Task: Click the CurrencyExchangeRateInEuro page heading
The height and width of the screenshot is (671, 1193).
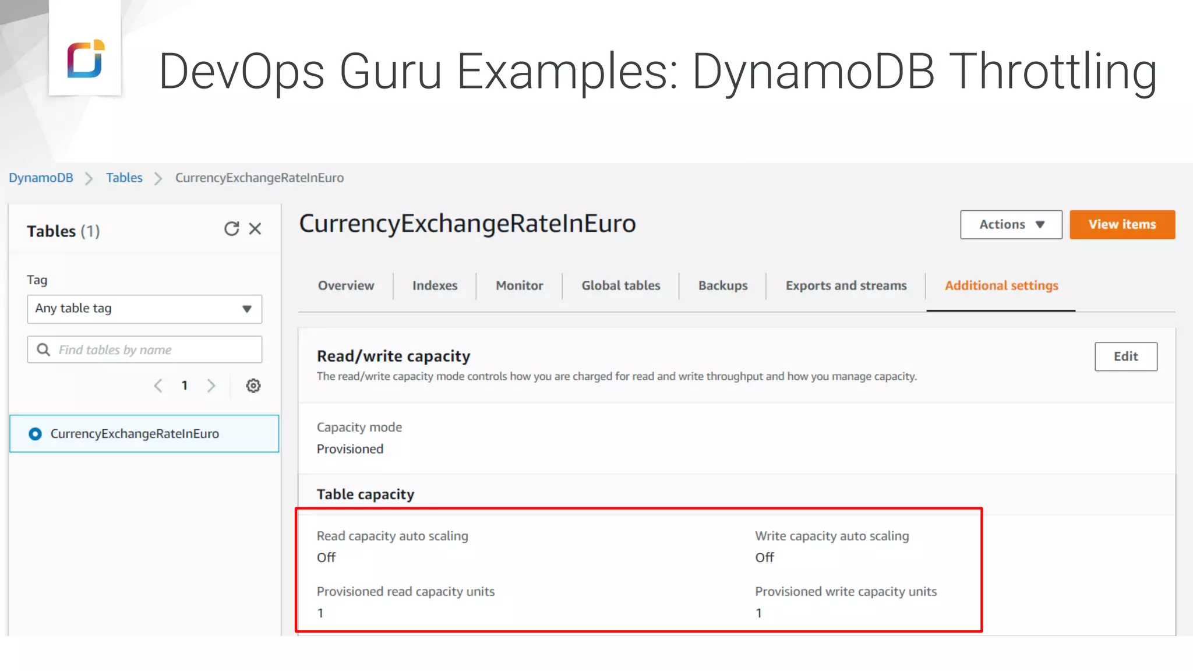Action: (x=467, y=224)
